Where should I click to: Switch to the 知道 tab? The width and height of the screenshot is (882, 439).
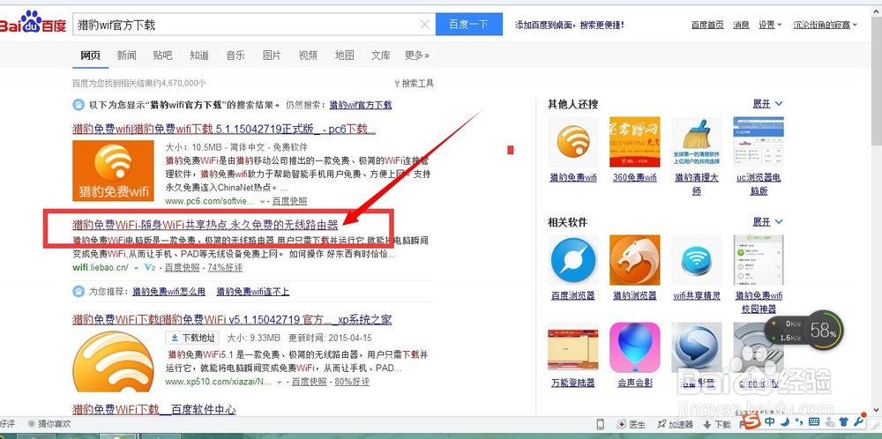pos(199,55)
